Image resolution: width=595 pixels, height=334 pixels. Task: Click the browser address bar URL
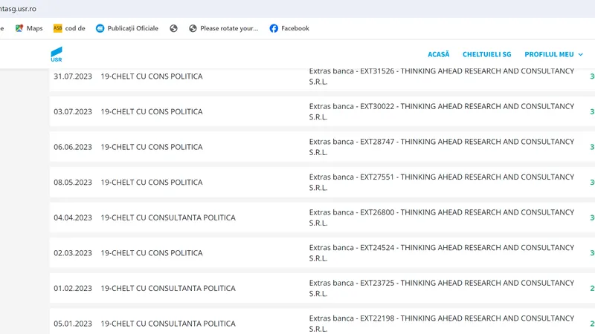point(18,9)
